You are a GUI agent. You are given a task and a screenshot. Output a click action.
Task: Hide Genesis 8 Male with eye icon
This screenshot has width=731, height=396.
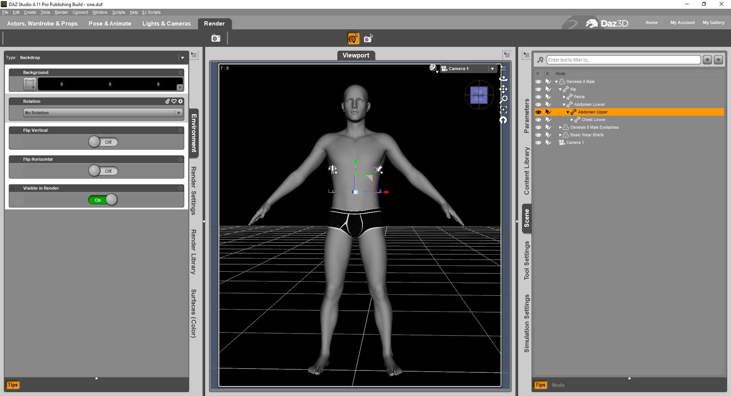(538, 81)
